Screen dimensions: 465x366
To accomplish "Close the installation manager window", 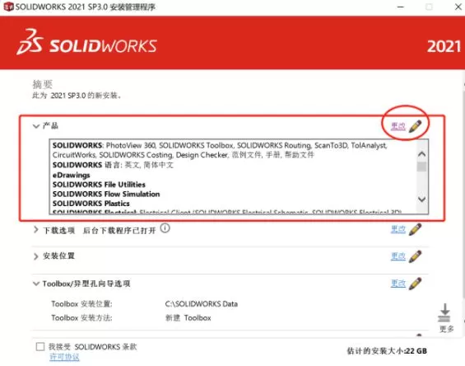I will [458, 7].
